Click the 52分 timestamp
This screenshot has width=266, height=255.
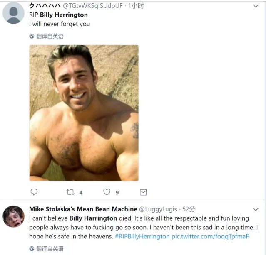click(189, 209)
